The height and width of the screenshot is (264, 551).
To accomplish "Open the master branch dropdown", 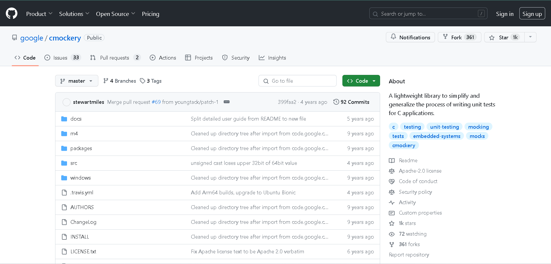I will click(x=77, y=81).
